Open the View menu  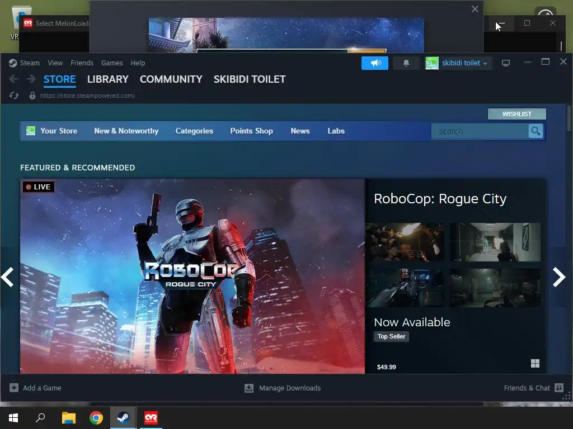pos(55,63)
